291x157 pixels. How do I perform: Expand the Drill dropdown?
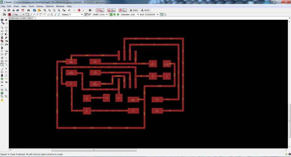point(157,14)
